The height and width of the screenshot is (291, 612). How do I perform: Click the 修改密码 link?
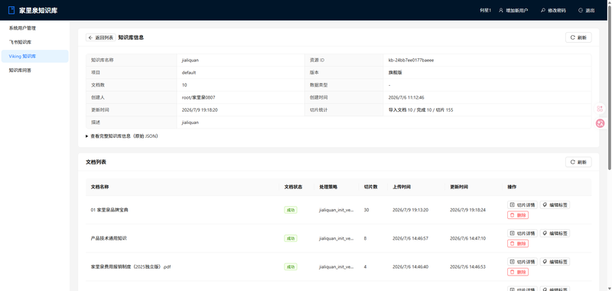553,11
